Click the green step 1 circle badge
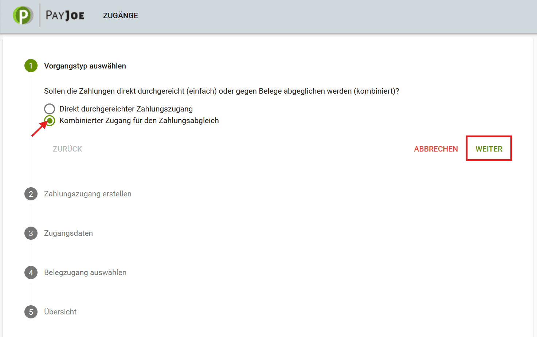The width and height of the screenshot is (537, 337). pos(31,66)
